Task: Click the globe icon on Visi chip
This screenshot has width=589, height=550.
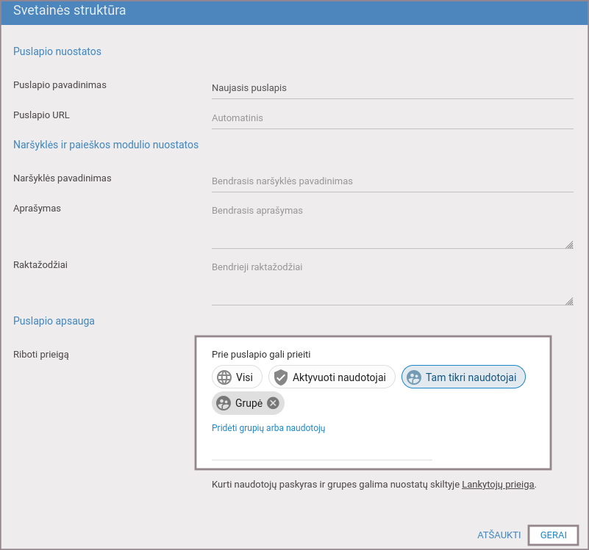Action: tap(224, 377)
